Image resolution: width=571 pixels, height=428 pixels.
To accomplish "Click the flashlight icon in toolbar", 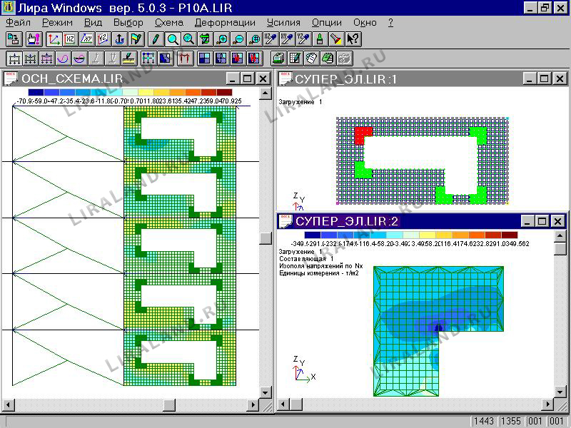I will (x=336, y=39).
